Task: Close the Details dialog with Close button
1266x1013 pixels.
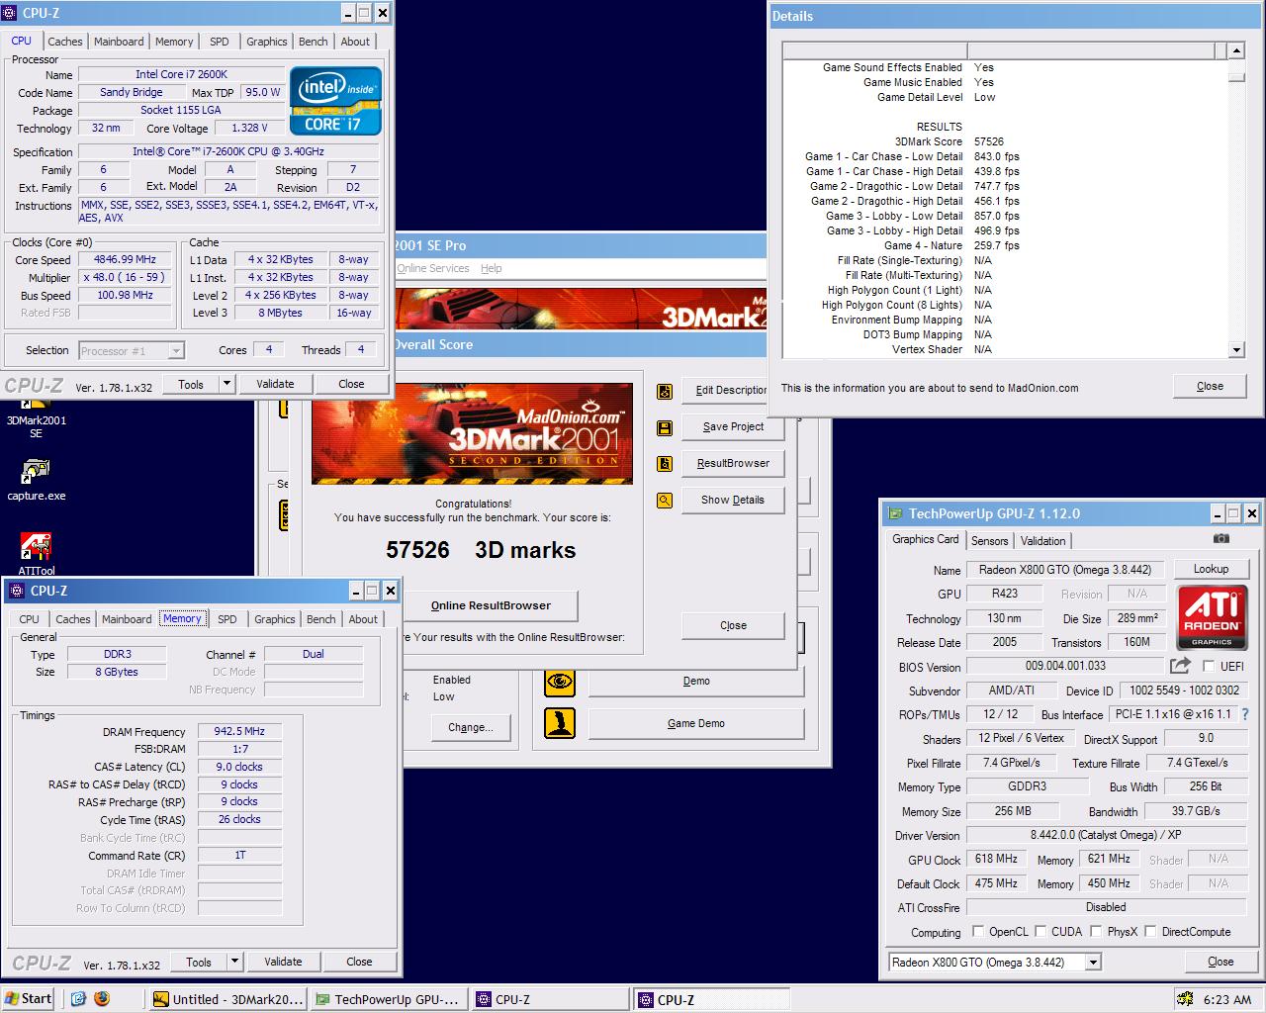Action: [1210, 386]
